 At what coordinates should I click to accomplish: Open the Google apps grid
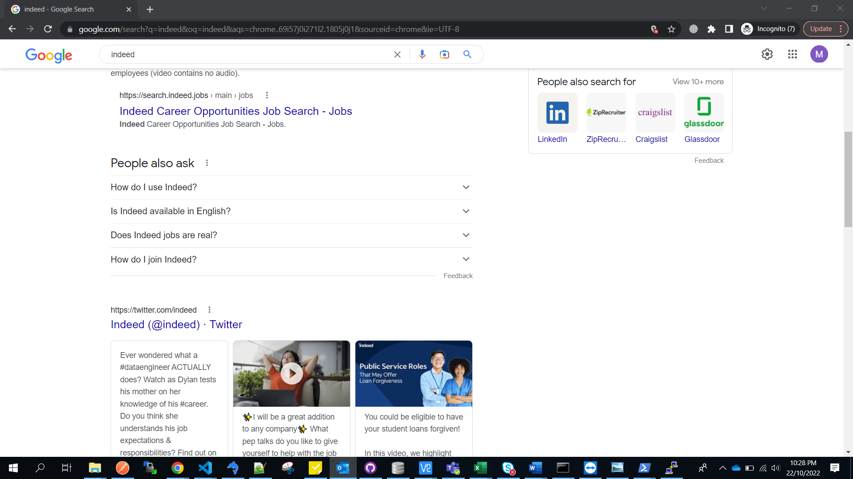click(792, 54)
